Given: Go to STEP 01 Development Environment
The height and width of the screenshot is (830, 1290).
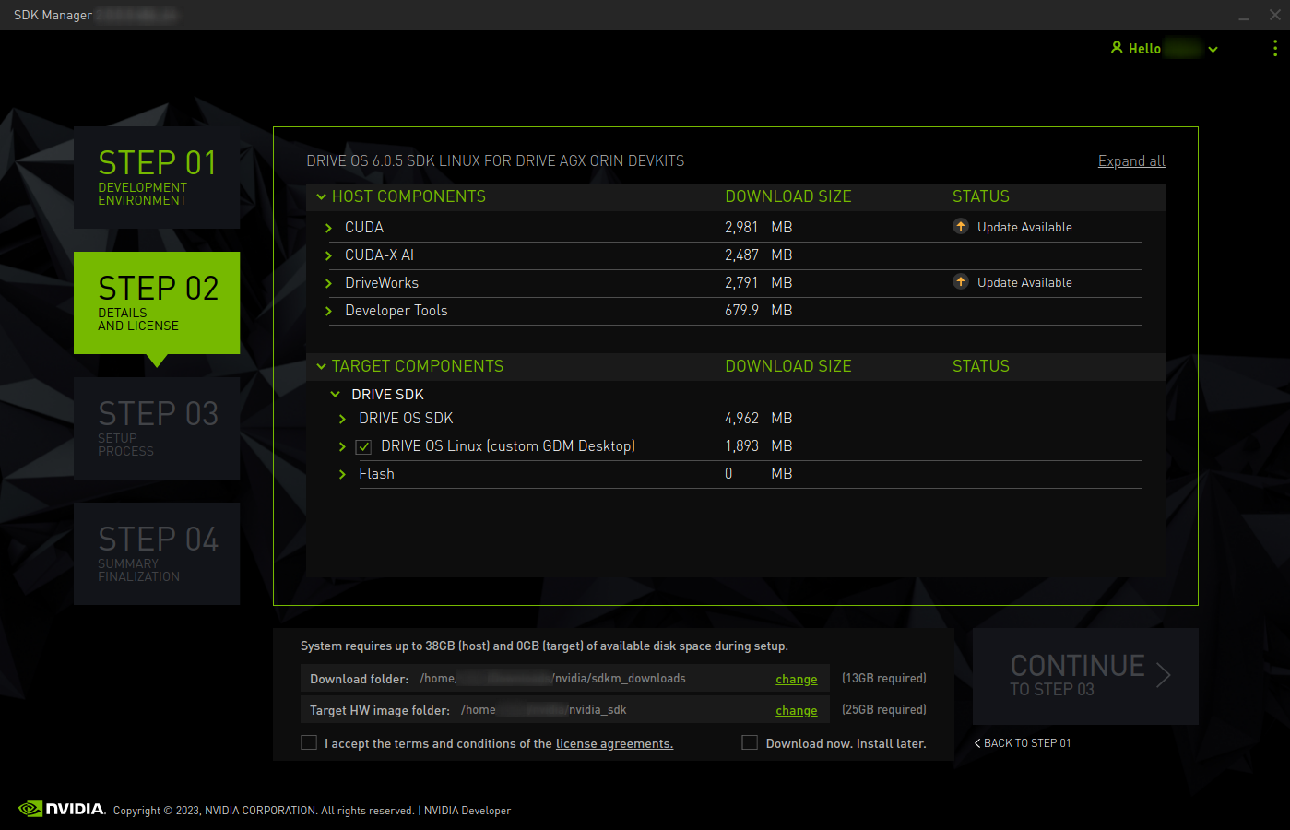Looking at the screenshot, I should click(157, 177).
